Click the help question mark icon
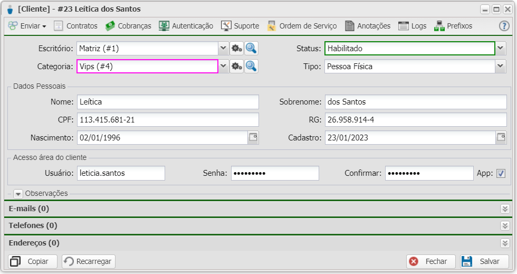 [x=504, y=26]
